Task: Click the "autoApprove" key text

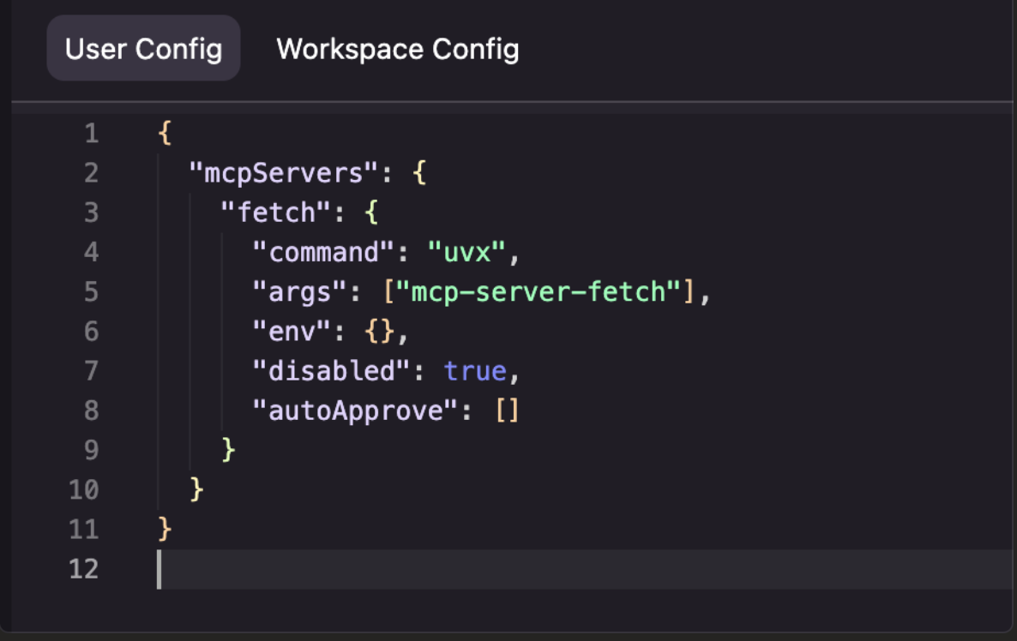Action: click(355, 410)
